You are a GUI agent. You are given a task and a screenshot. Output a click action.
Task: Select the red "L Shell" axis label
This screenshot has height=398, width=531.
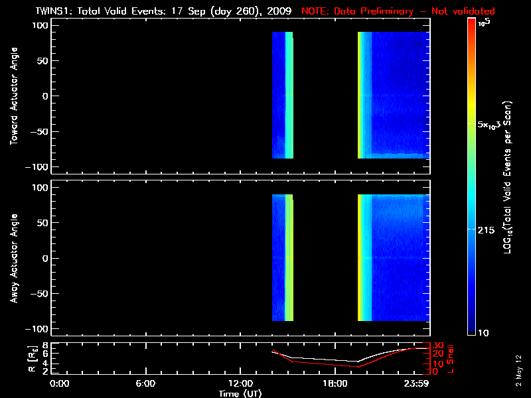451,358
